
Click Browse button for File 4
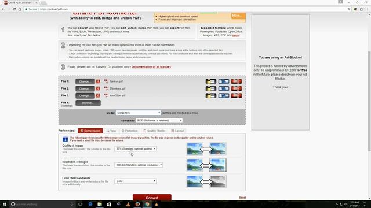click(88, 103)
